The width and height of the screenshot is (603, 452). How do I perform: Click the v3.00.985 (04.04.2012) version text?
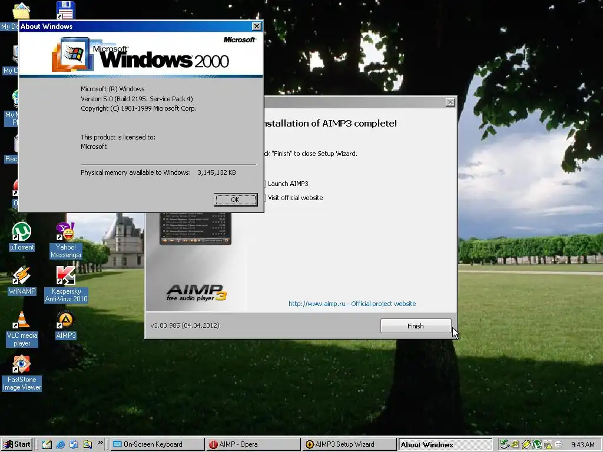(185, 325)
